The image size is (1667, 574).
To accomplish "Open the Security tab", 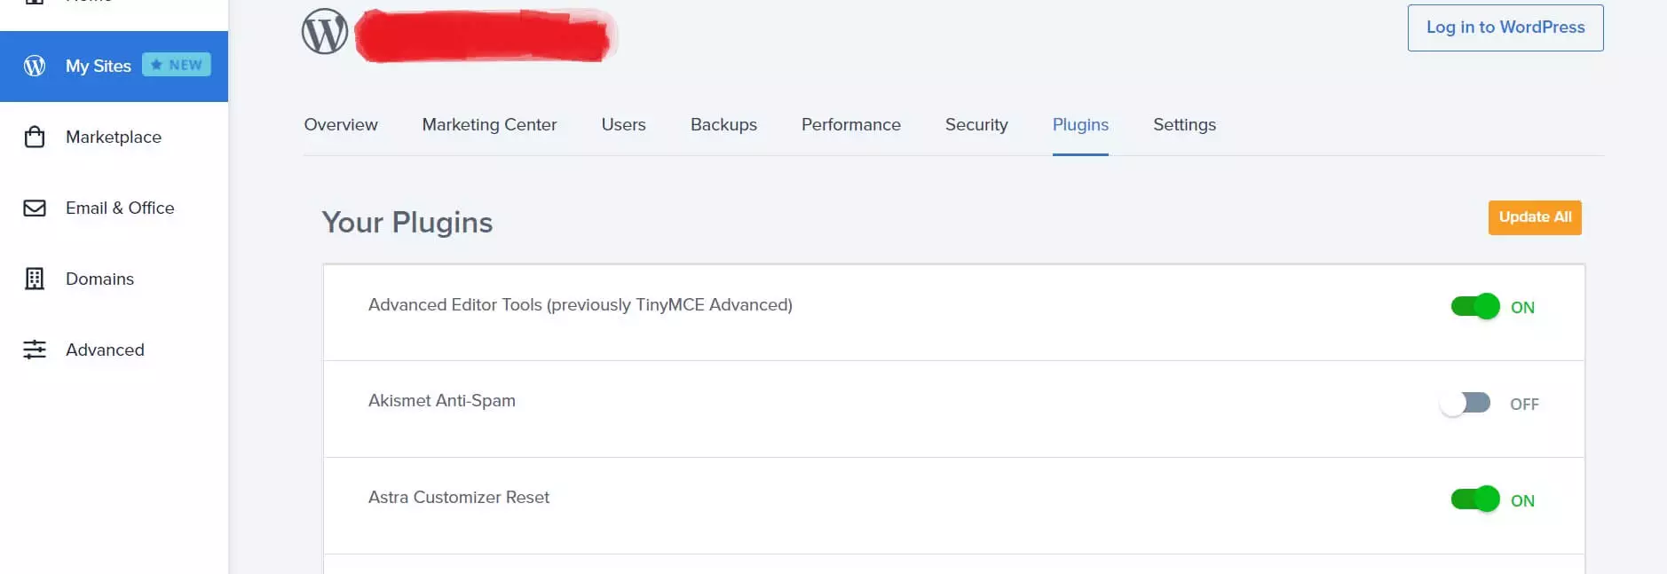I will tap(976, 125).
